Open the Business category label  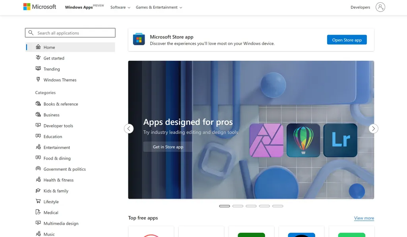51,115
